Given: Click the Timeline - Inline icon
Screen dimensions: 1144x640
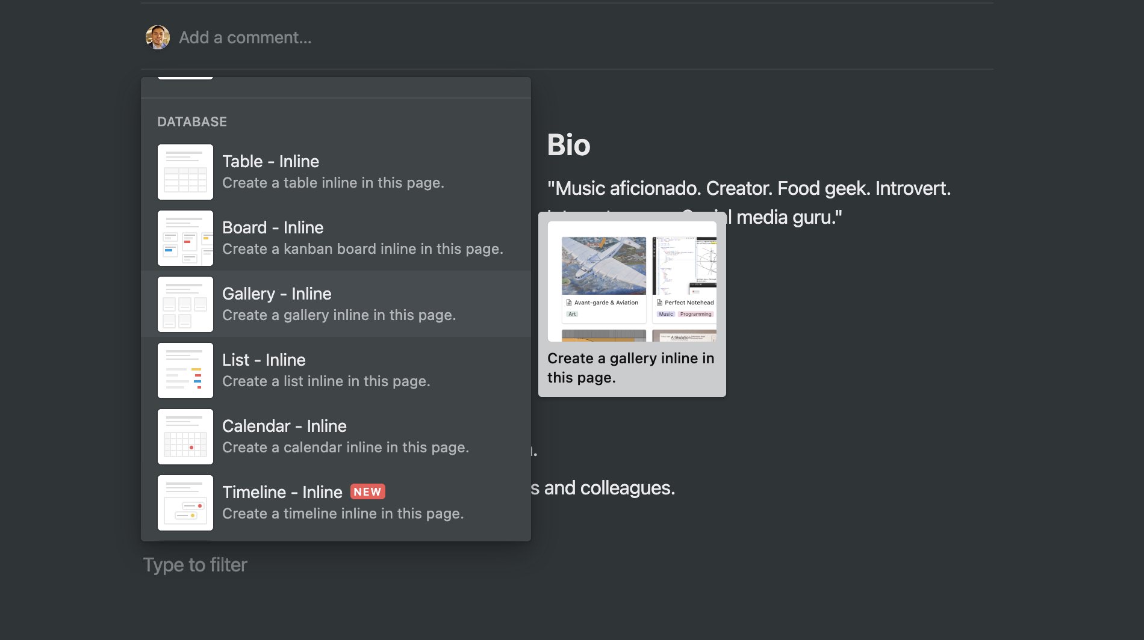Looking at the screenshot, I should pos(185,503).
